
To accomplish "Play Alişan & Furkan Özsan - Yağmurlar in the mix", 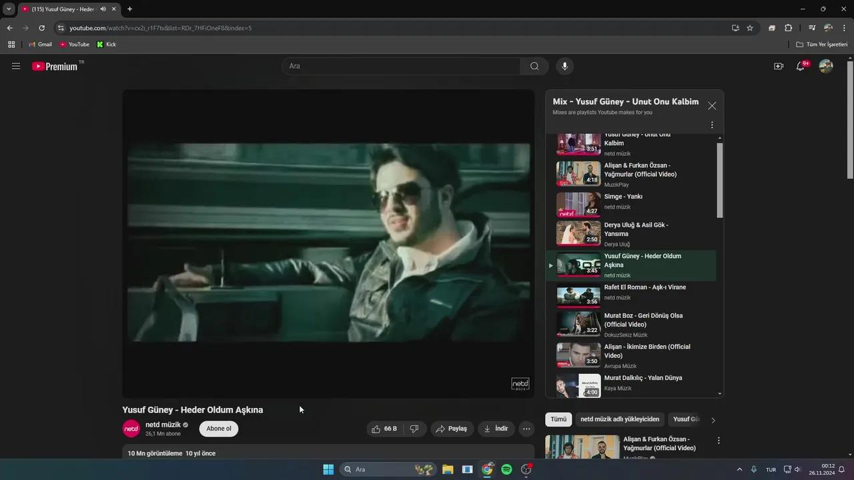I will [631, 174].
